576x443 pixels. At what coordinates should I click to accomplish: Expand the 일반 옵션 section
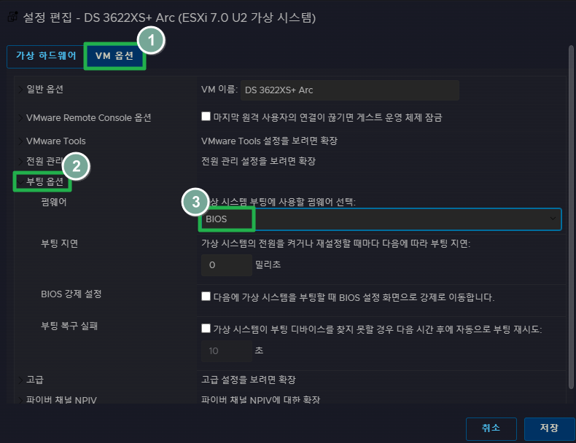coord(45,90)
